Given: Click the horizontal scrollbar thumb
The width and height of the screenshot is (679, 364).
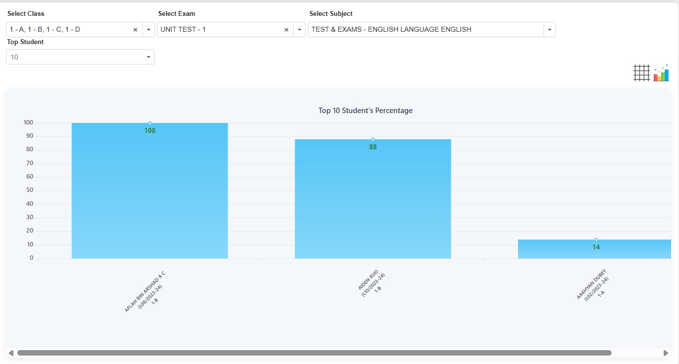Looking at the screenshot, I should pyautogui.click(x=314, y=353).
